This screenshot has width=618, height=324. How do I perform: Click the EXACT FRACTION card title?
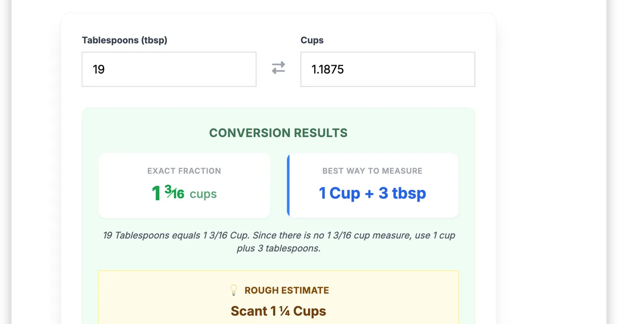184,170
